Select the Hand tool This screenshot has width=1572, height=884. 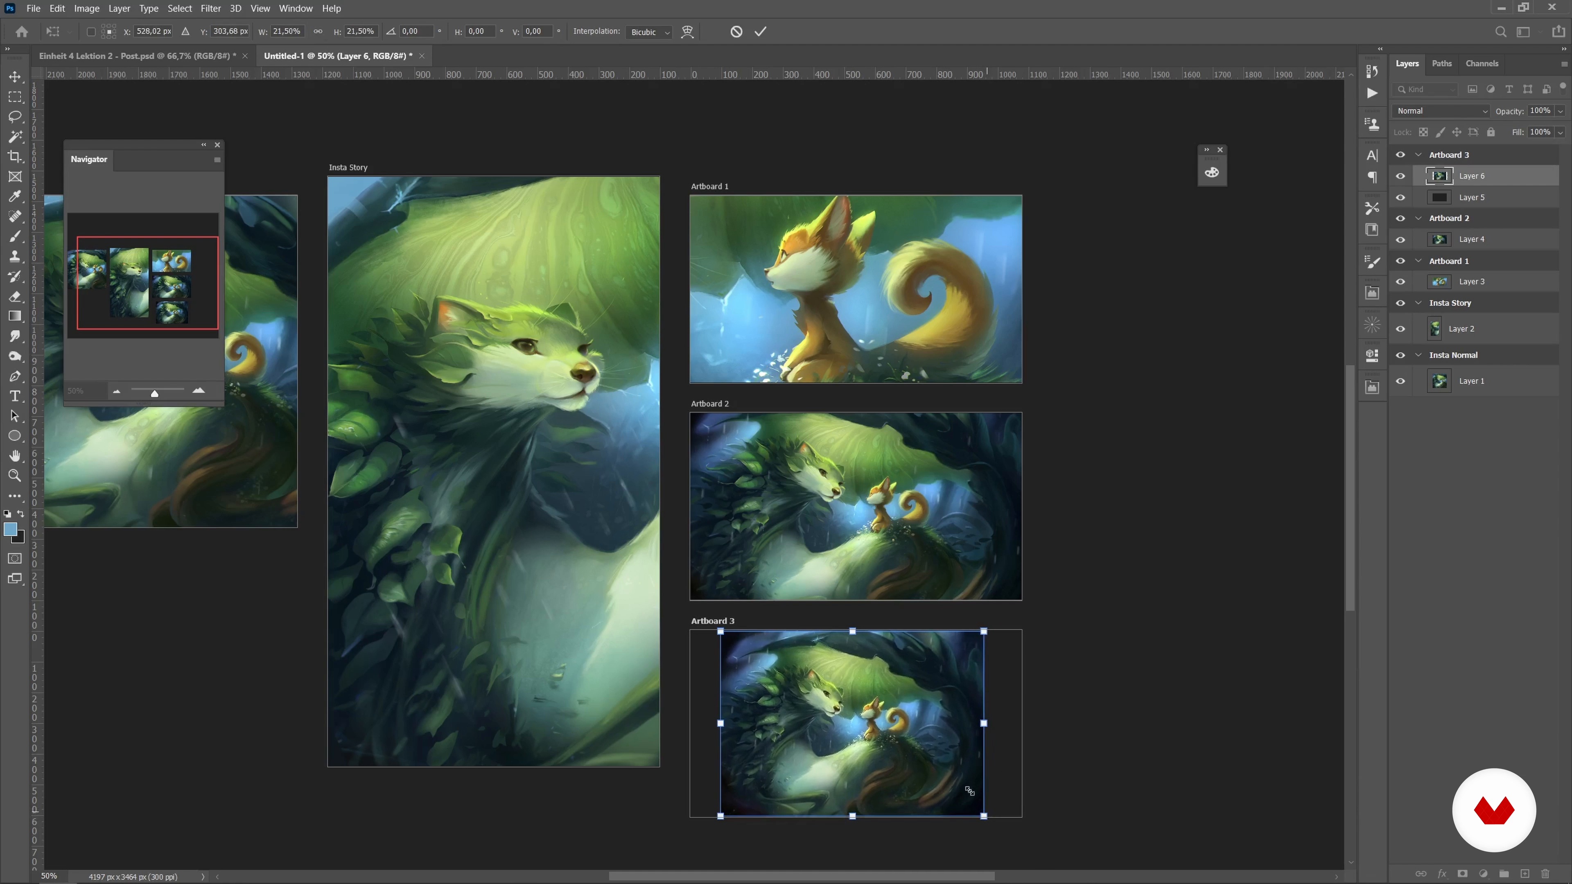click(15, 456)
